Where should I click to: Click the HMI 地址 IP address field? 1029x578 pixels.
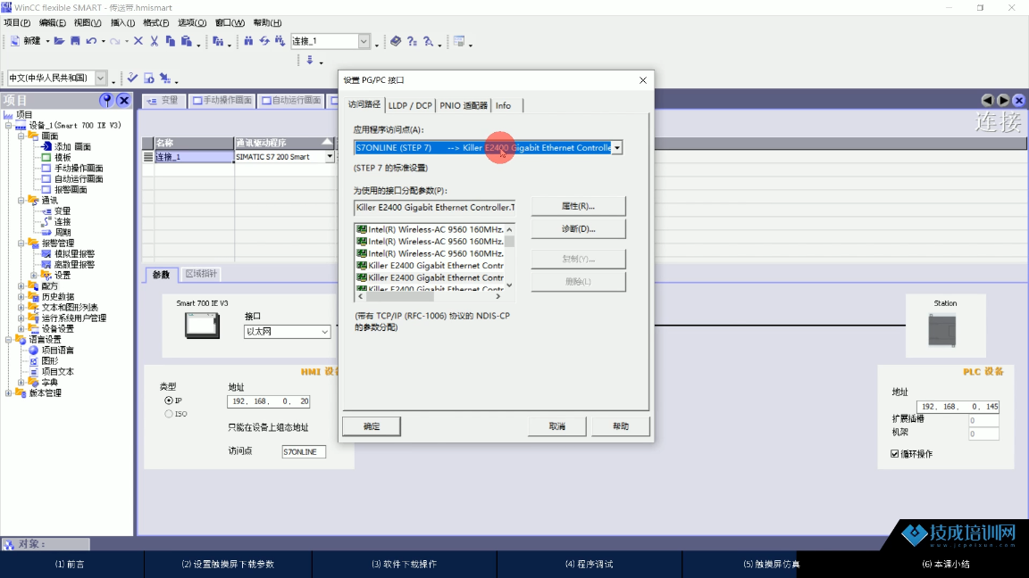(268, 401)
